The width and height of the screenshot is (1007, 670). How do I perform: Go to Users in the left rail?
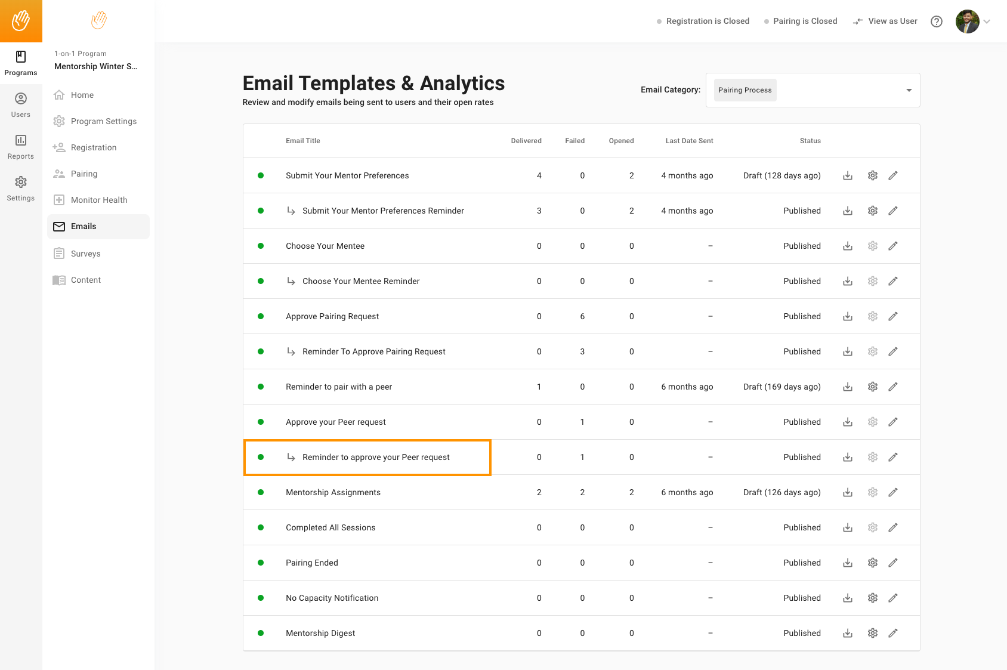point(21,105)
